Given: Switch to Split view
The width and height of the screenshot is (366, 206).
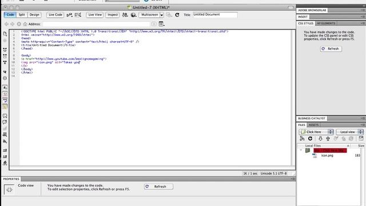Looking at the screenshot, I should 22,15.
